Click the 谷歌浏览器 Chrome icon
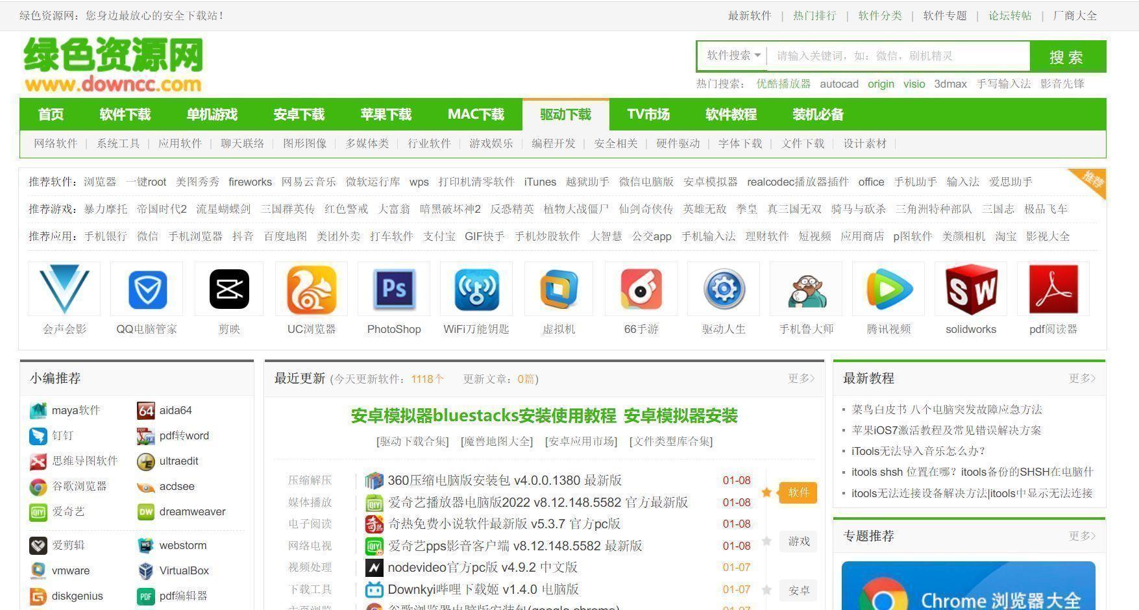 point(38,487)
